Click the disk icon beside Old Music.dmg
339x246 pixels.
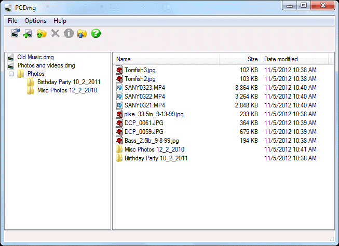(x=11, y=57)
